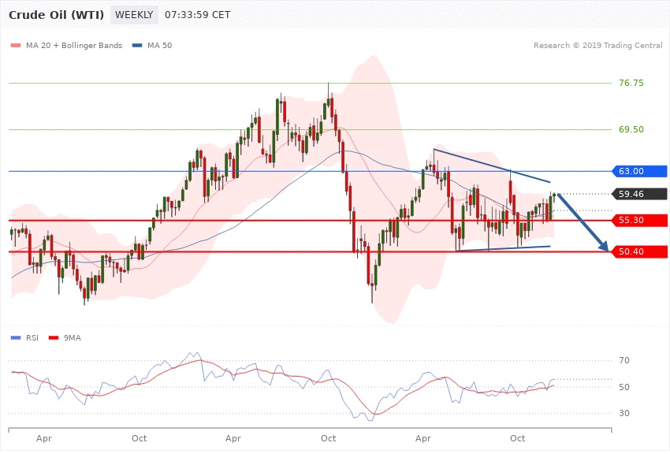The image size is (670, 454).
Task: Click the green 69.50 price level label
Action: [x=631, y=129]
